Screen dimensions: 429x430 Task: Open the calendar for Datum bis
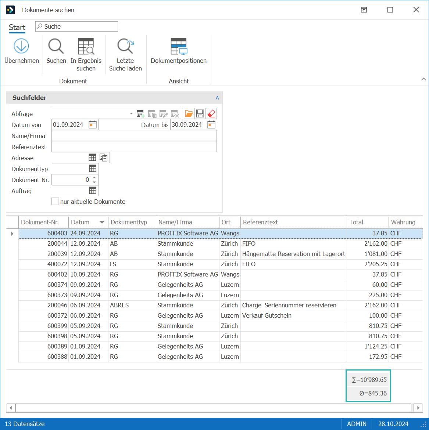click(211, 124)
